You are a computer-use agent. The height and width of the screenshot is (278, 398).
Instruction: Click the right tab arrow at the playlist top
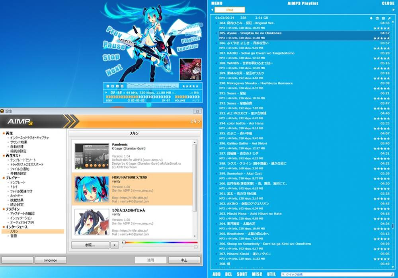394,10
